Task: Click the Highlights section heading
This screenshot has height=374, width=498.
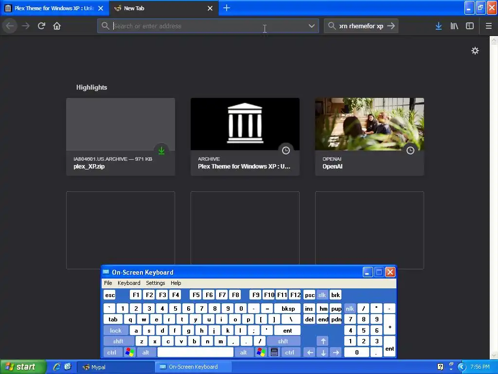Action: tap(91, 87)
